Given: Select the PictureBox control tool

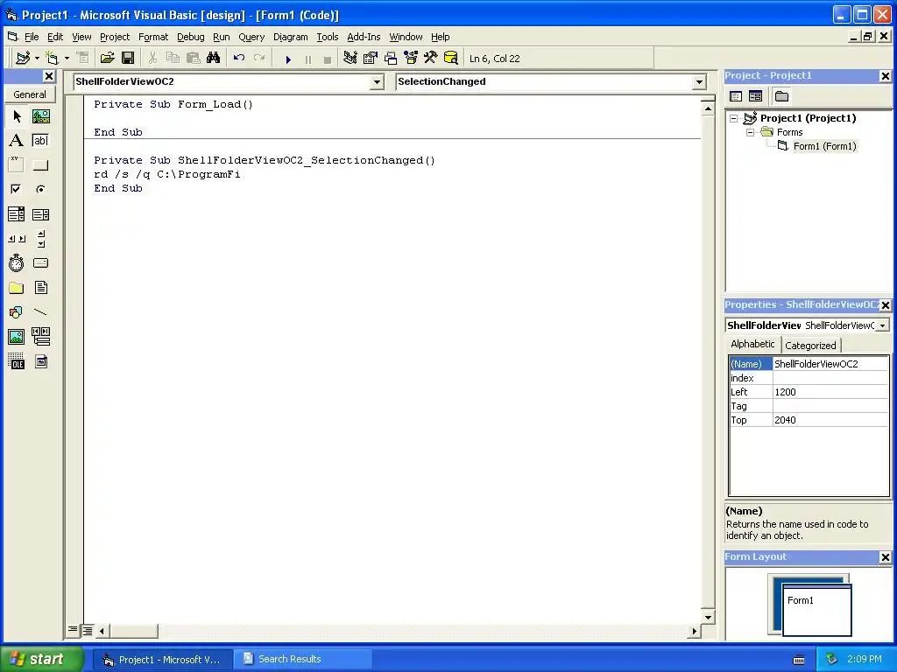Looking at the screenshot, I should click(x=40, y=116).
